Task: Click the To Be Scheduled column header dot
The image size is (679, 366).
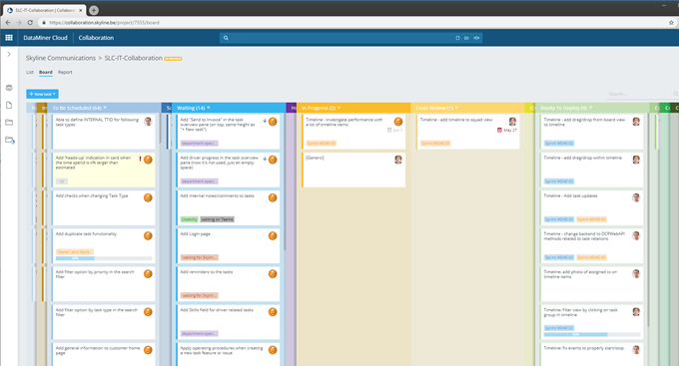Action: click(x=105, y=108)
